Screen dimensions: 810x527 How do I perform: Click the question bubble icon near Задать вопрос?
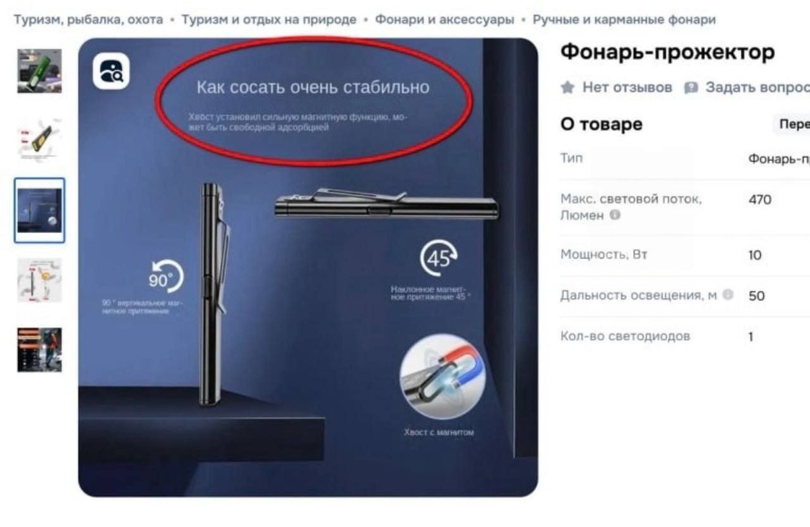(691, 88)
